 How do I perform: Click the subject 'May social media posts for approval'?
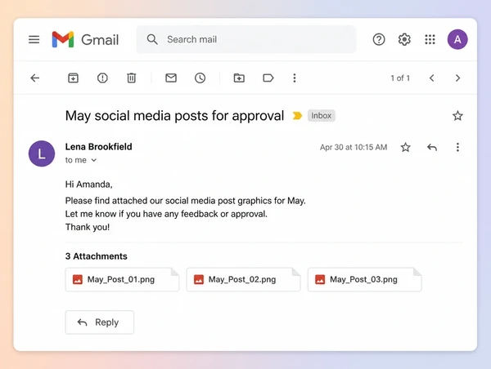(x=174, y=116)
